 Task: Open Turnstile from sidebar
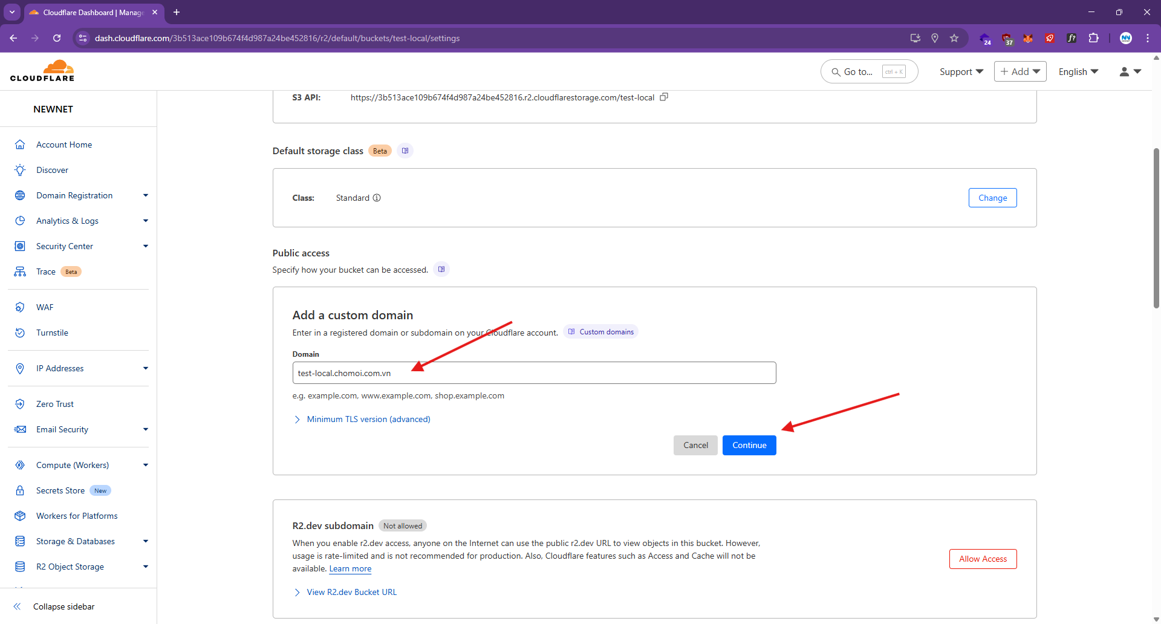pyautogui.click(x=52, y=333)
